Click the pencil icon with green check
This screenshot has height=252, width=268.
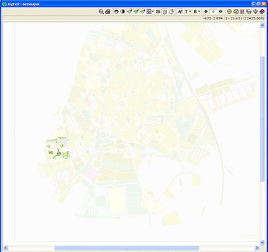click(x=136, y=12)
